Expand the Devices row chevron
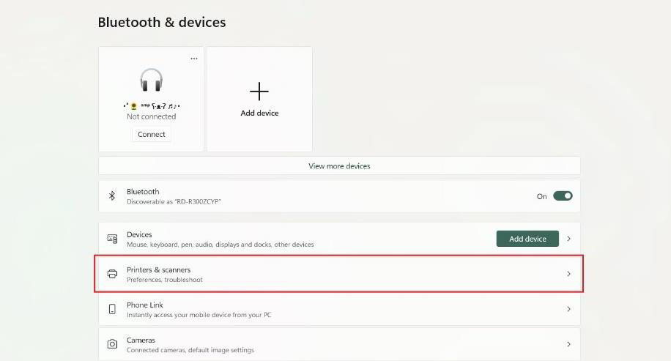The width and height of the screenshot is (671, 361). (x=568, y=239)
